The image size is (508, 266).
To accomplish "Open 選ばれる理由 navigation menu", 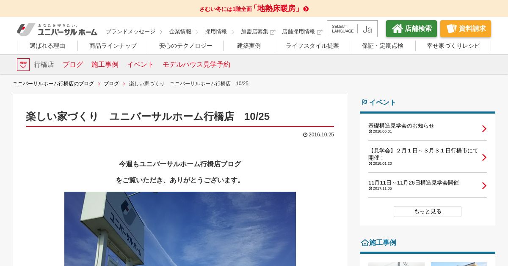I will pyautogui.click(x=47, y=46).
